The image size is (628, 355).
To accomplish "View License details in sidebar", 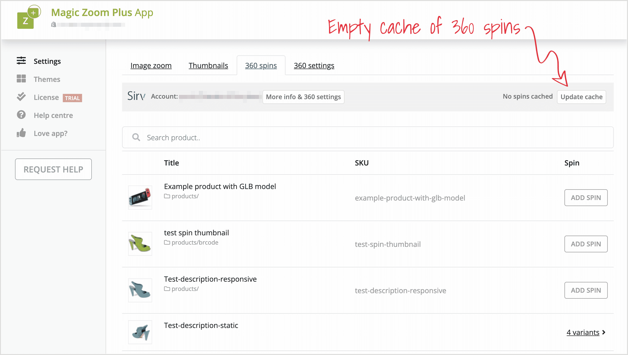I will [x=46, y=97].
